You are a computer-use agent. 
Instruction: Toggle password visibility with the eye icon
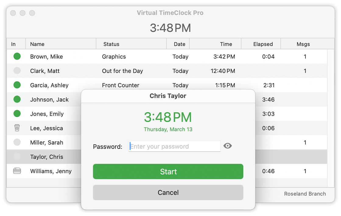pyautogui.click(x=228, y=146)
